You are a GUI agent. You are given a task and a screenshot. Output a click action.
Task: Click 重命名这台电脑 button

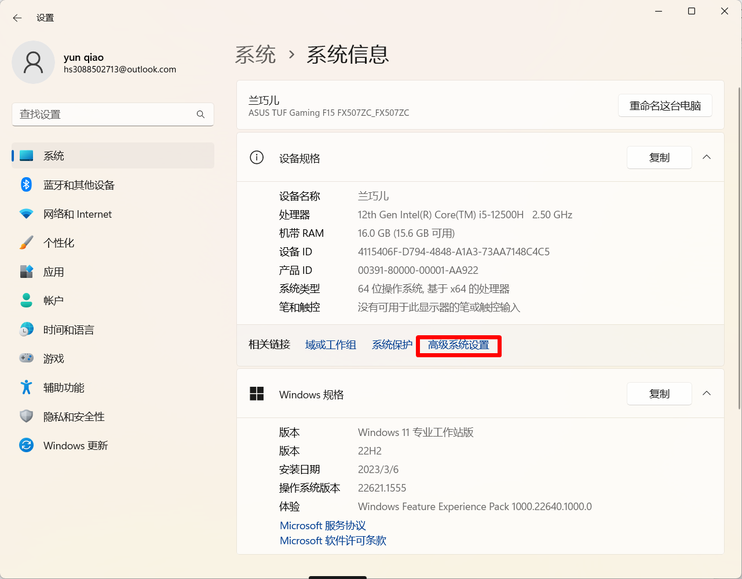(x=665, y=106)
